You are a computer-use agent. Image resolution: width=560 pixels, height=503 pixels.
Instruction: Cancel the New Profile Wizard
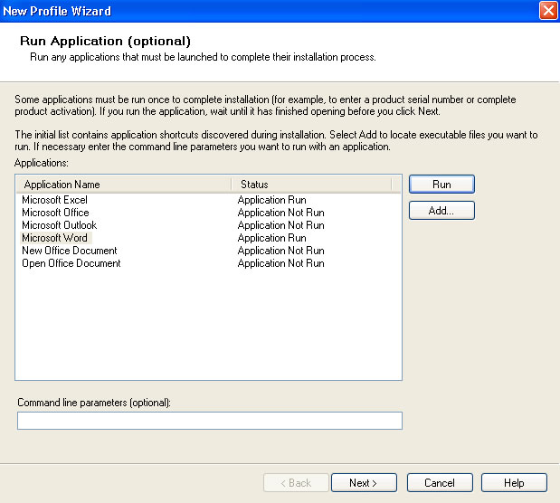pyautogui.click(x=440, y=483)
